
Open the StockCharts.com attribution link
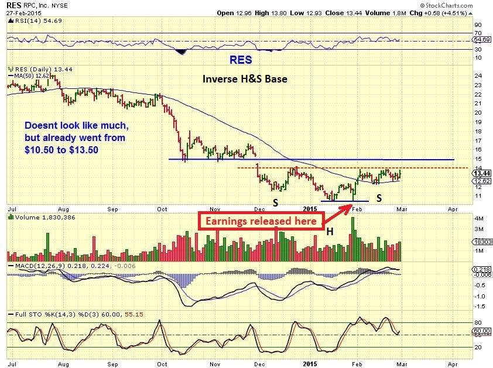click(447, 5)
